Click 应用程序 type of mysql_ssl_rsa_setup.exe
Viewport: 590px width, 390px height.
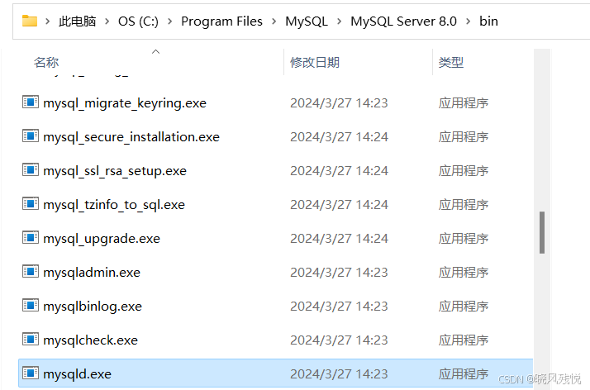[464, 171]
